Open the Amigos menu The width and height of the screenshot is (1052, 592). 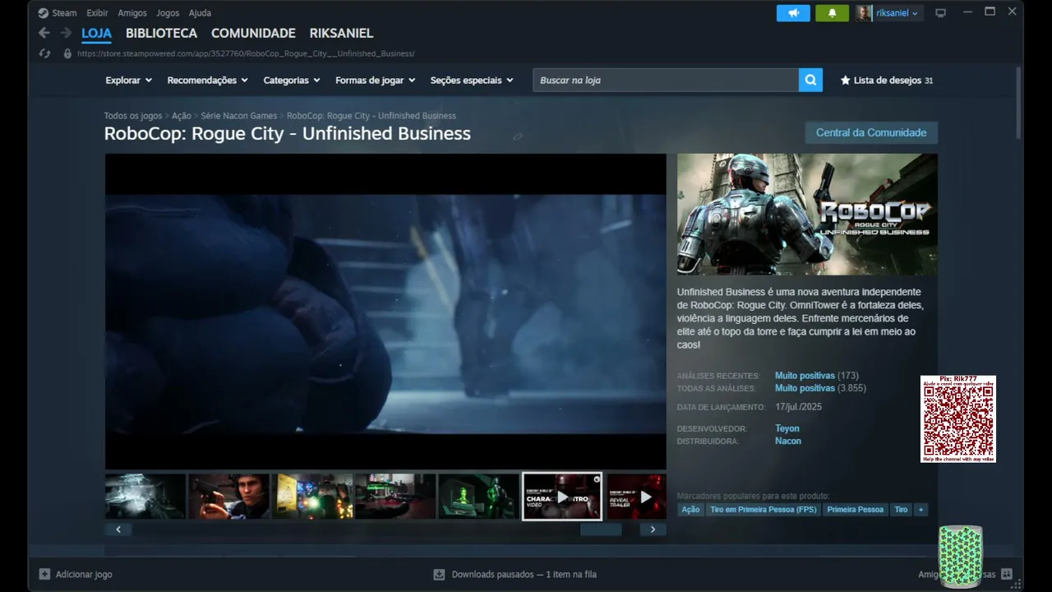[x=132, y=13]
